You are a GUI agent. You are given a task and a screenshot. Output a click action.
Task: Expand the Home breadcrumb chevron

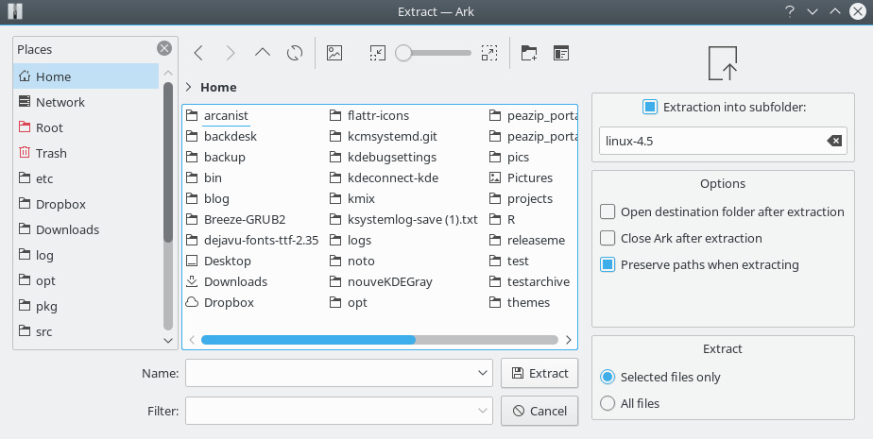(189, 87)
